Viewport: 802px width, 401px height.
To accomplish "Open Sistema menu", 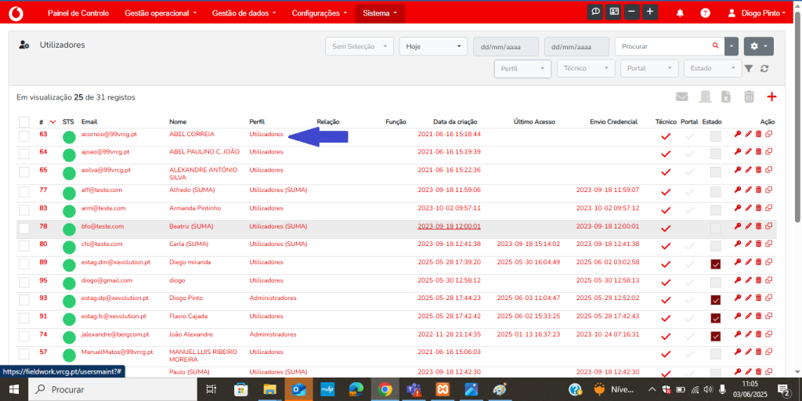I will tap(380, 13).
